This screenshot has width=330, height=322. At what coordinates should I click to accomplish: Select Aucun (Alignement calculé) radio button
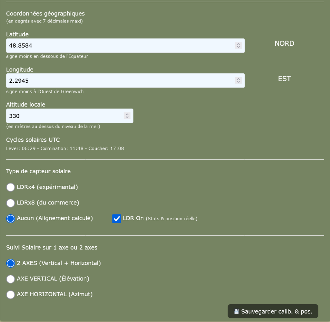[11, 219]
